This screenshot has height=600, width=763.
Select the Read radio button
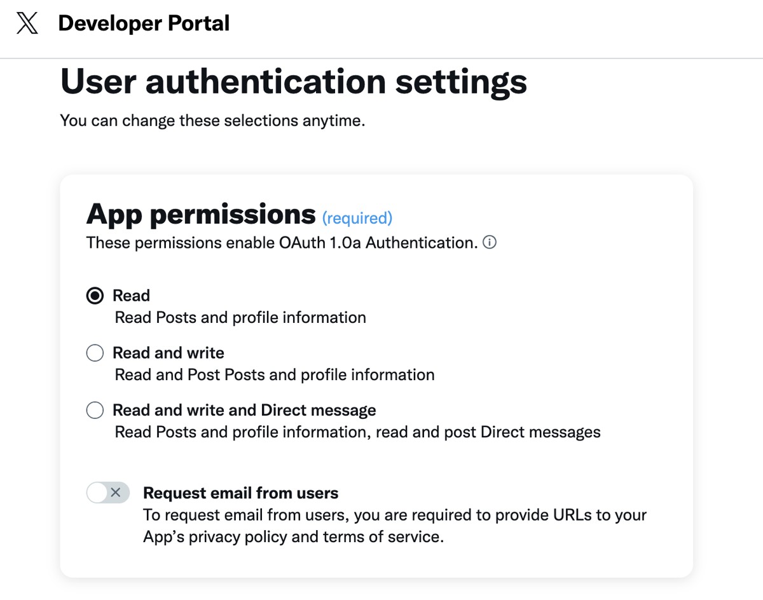pos(95,296)
